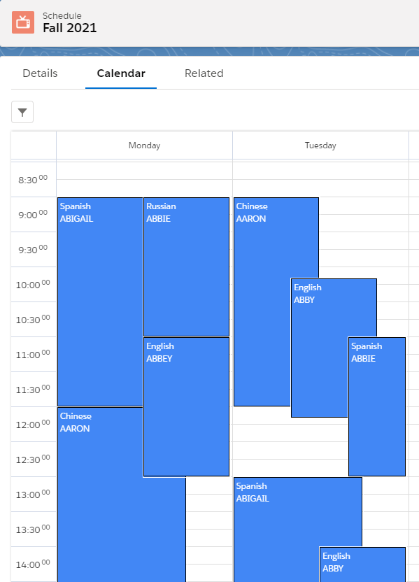Click the Tuesday column header
This screenshot has height=582, width=419.
pyautogui.click(x=320, y=145)
